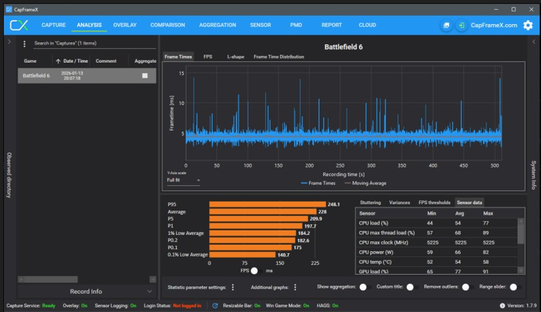Open Additional graphs three-dot menu
This screenshot has height=312, width=541.
click(x=295, y=287)
